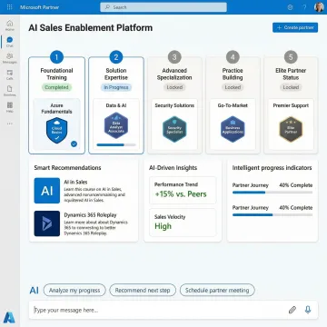327x327 pixels.
Task: Click the Azure logo at bottom left
Action: pyautogui.click(x=10, y=317)
